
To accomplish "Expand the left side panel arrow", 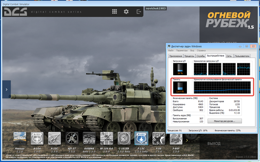I will click(6, 89).
